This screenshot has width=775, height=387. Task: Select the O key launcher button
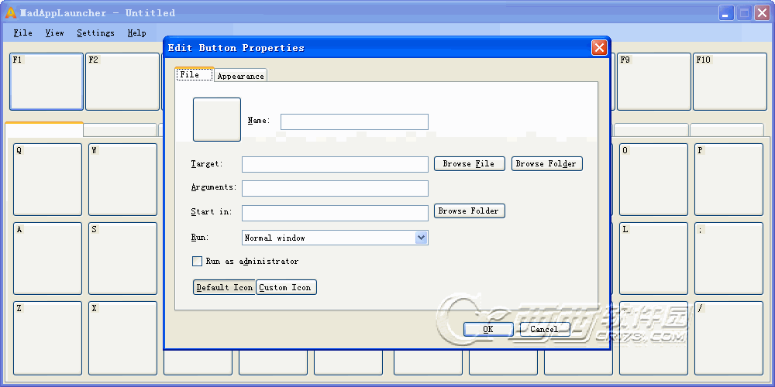[x=653, y=180]
